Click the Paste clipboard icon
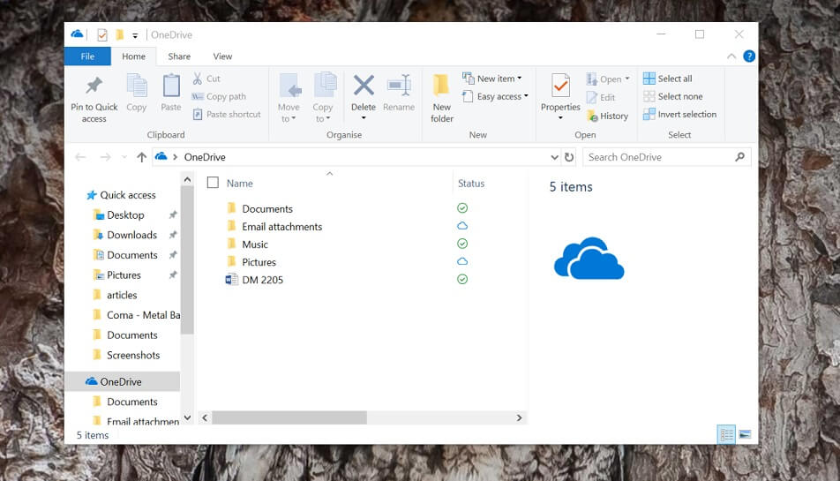This screenshot has width=840, height=481. [x=171, y=86]
